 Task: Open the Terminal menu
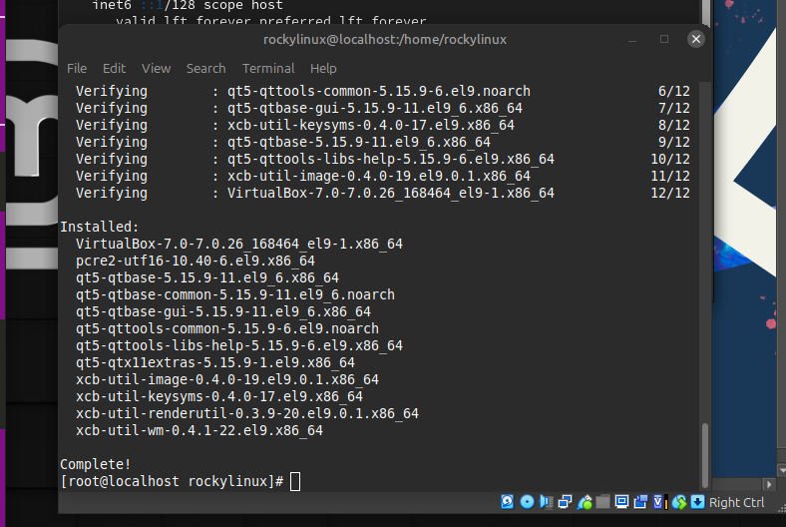[268, 68]
